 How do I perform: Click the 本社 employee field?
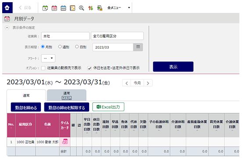click(65, 36)
